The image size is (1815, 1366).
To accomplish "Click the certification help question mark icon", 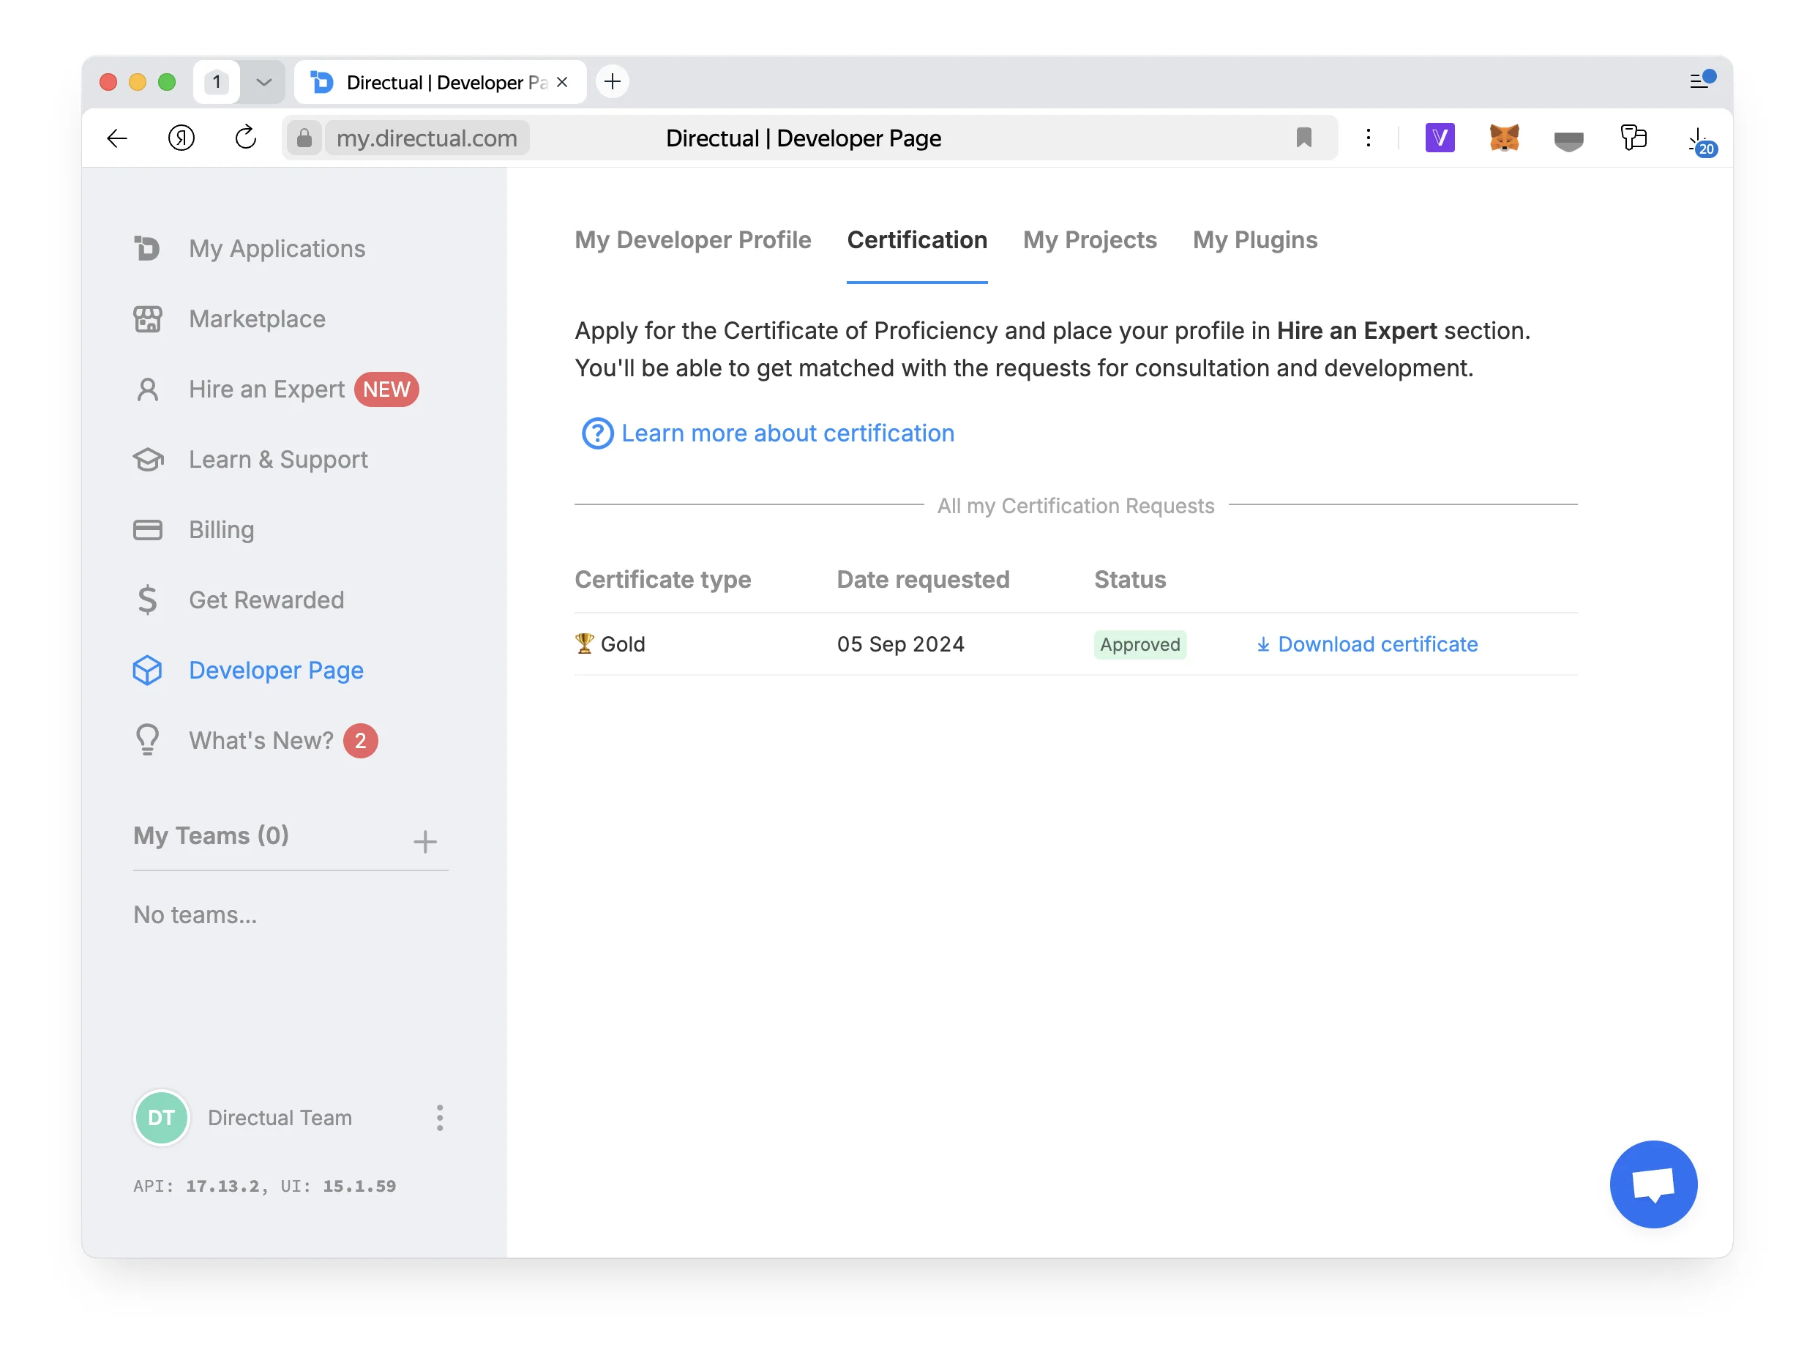I will click(x=597, y=433).
